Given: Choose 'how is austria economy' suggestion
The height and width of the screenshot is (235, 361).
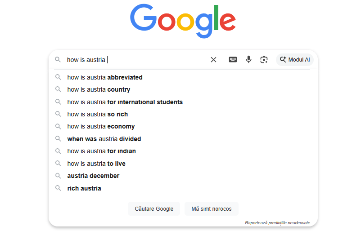Looking at the screenshot, I should click(101, 126).
